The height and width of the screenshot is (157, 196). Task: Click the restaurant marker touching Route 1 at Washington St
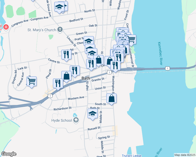coord(115,66)
